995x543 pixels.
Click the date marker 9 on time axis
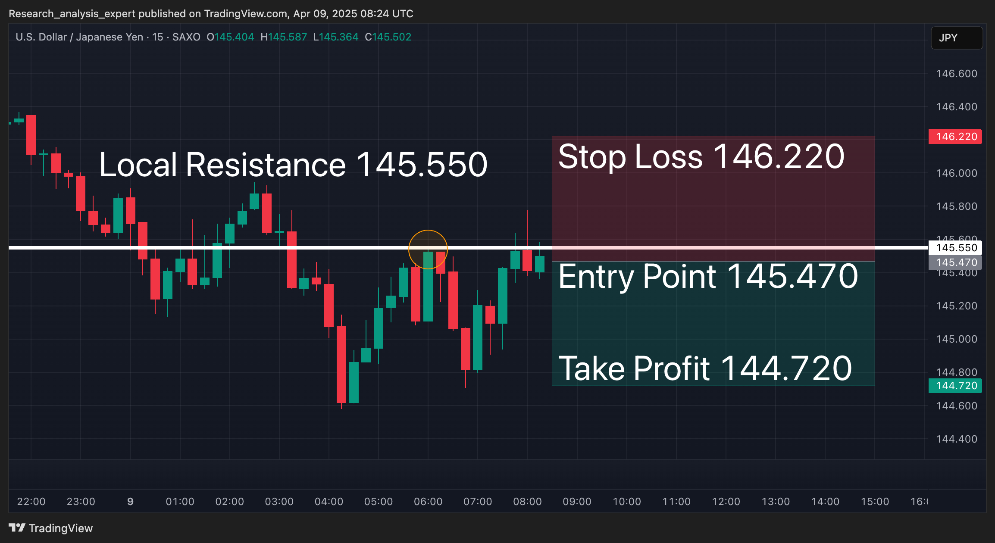[x=130, y=502]
